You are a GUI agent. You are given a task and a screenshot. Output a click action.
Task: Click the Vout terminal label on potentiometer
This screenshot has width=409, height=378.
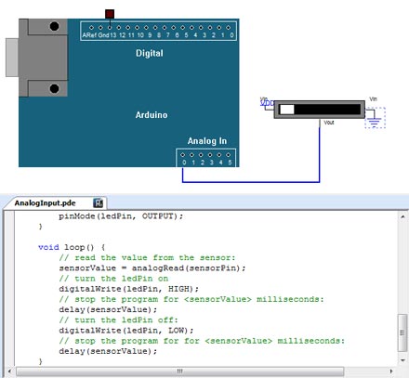(x=329, y=123)
